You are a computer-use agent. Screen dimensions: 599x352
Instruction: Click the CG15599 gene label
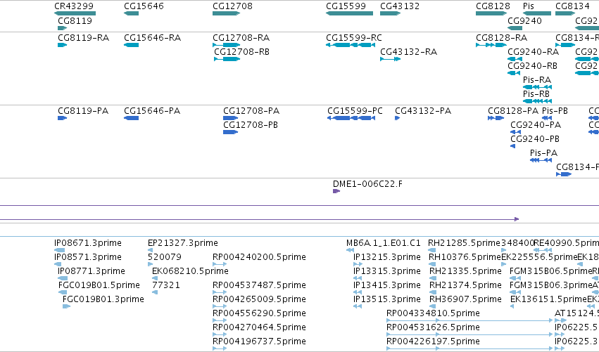click(x=346, y=6)
